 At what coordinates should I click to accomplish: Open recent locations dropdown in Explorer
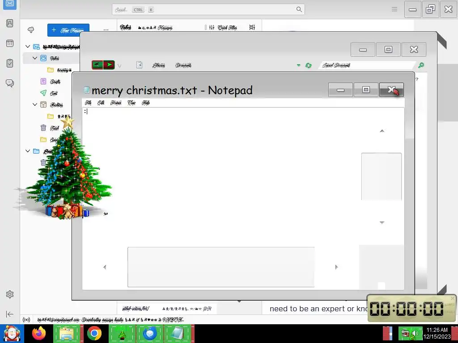(x=119, y=66)
